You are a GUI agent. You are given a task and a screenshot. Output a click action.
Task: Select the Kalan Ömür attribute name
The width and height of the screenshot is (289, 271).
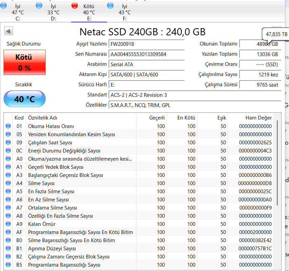[42, 224]
